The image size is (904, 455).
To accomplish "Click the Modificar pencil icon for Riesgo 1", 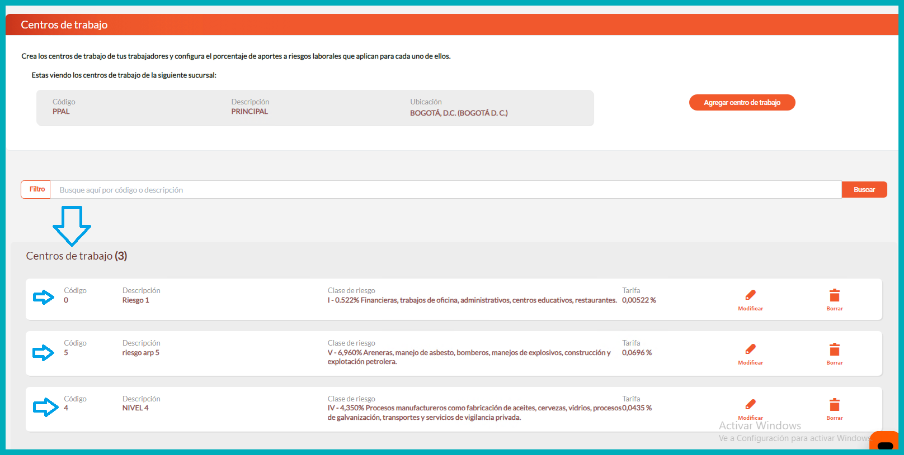I will point(750,295).
